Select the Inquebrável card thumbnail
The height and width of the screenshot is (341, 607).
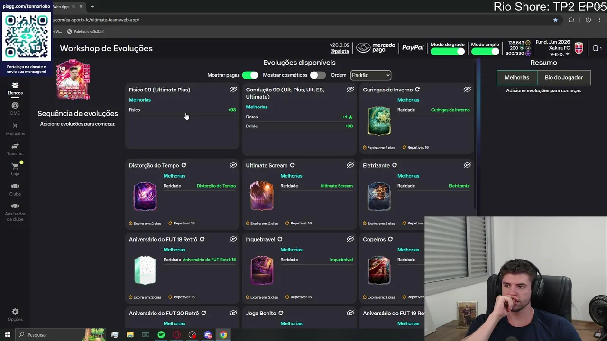click(262, 270)
